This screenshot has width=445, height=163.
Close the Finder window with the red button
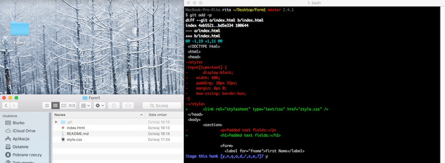pyautogui.click(x=4, y=98)
